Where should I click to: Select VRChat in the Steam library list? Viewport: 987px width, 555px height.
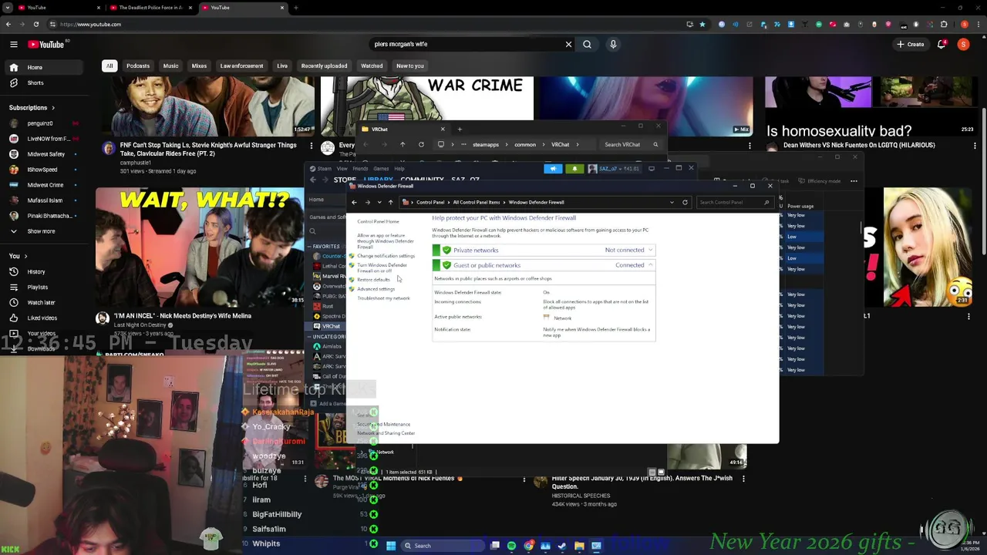tap(330, 326)
